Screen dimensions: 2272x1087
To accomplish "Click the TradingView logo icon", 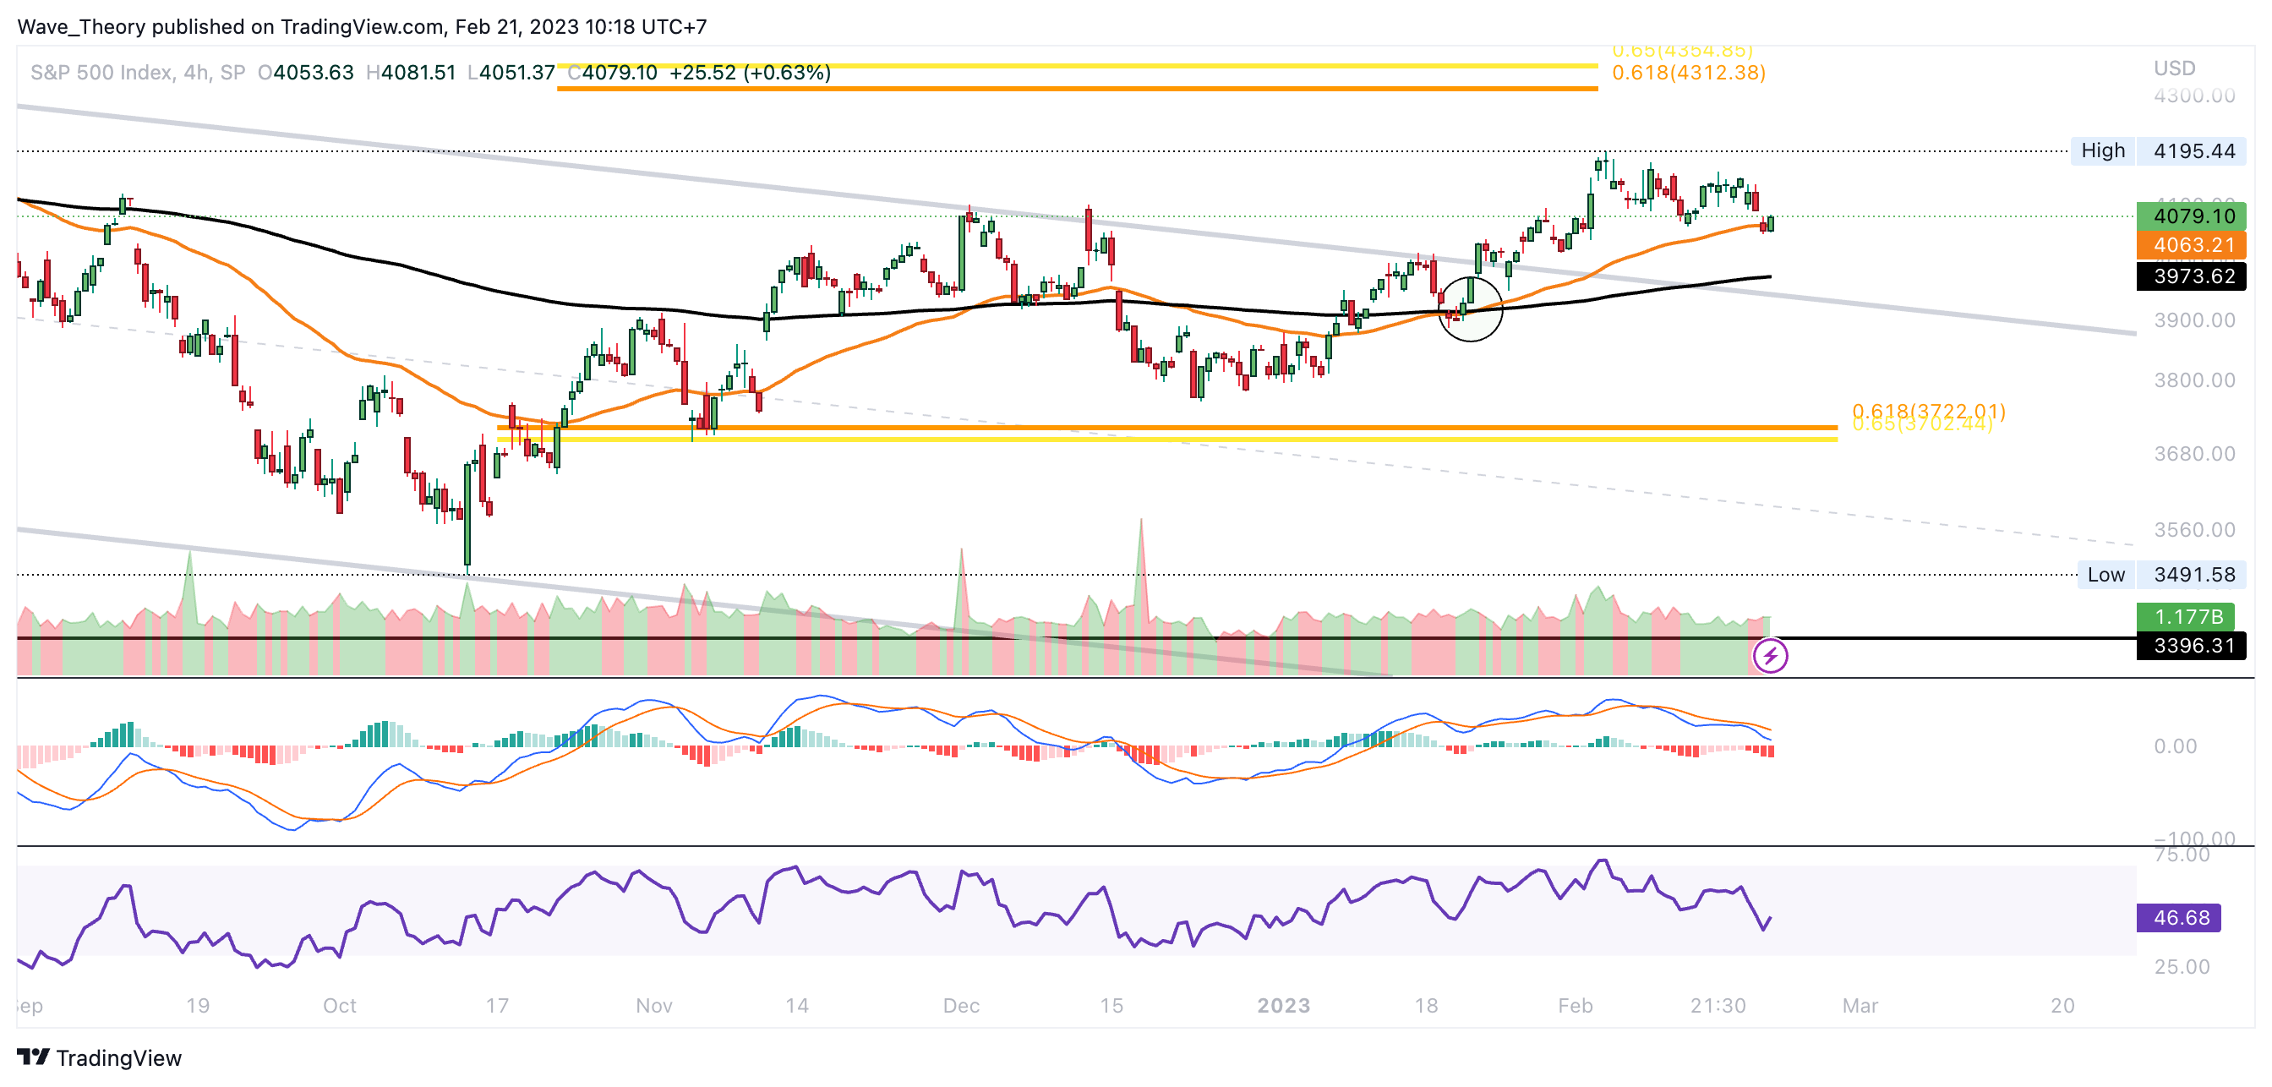I will click(x=33, y=1057).
